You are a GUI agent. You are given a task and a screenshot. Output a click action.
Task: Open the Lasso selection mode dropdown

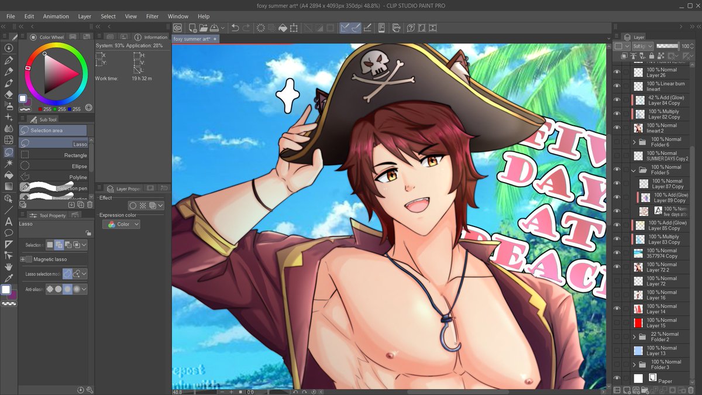(x=84, y=273)
